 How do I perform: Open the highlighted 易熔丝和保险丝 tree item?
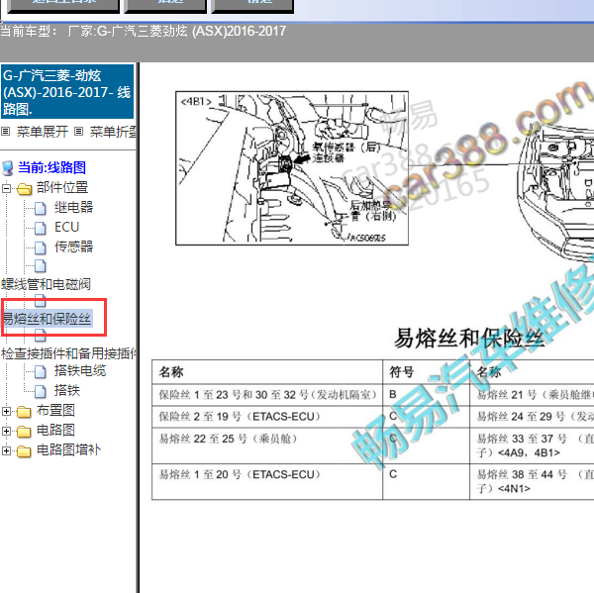tap(47, 319)
